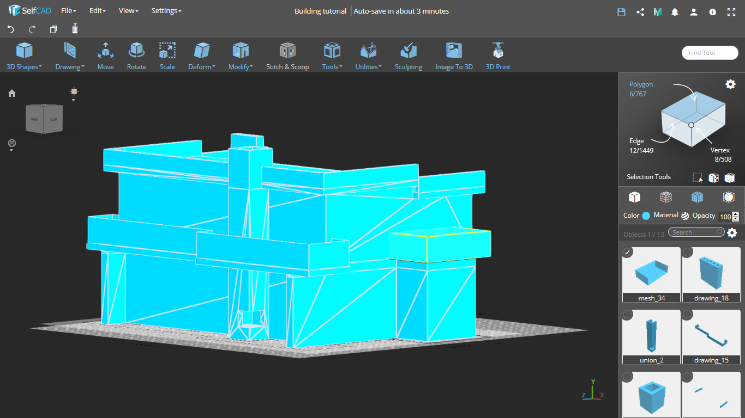Viewport: 745px width, 418px height.
Task: Expand the Deform dropdown
Action: 202,57
